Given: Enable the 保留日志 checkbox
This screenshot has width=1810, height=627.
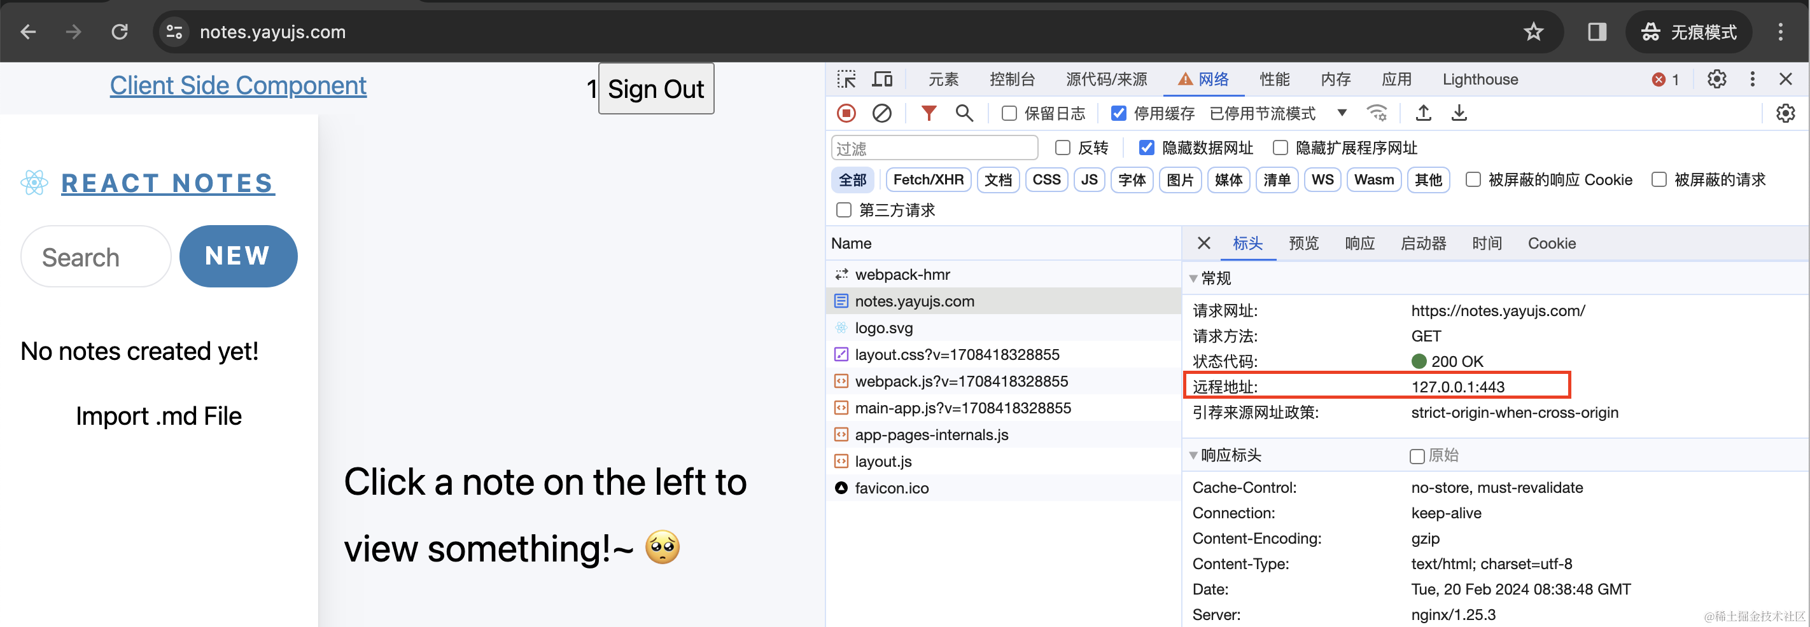Looking at the screenshot, I should tap(1009, 113).
